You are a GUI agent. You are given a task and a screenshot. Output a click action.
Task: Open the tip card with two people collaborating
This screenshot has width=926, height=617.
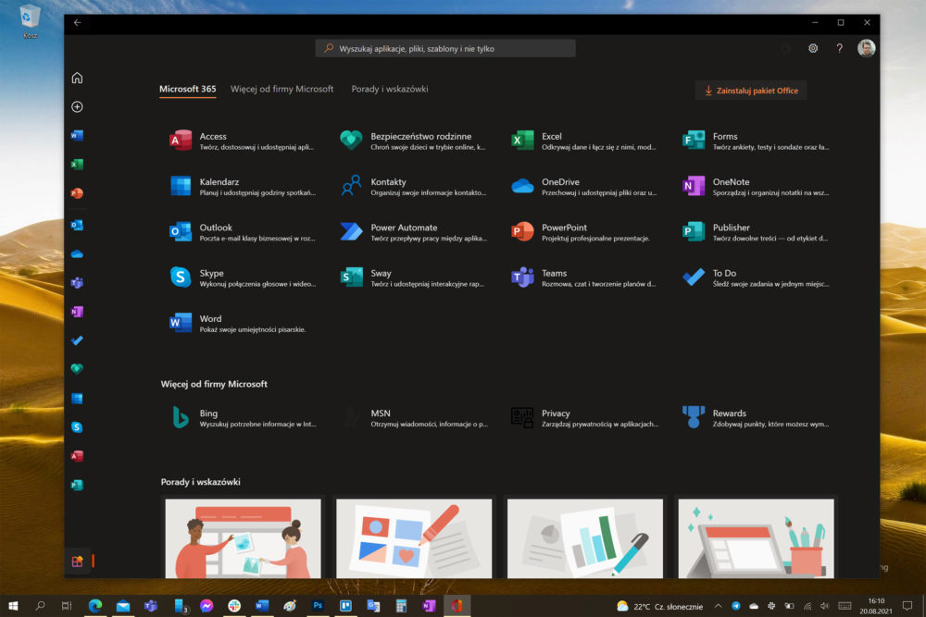click(x=243, y=538)
